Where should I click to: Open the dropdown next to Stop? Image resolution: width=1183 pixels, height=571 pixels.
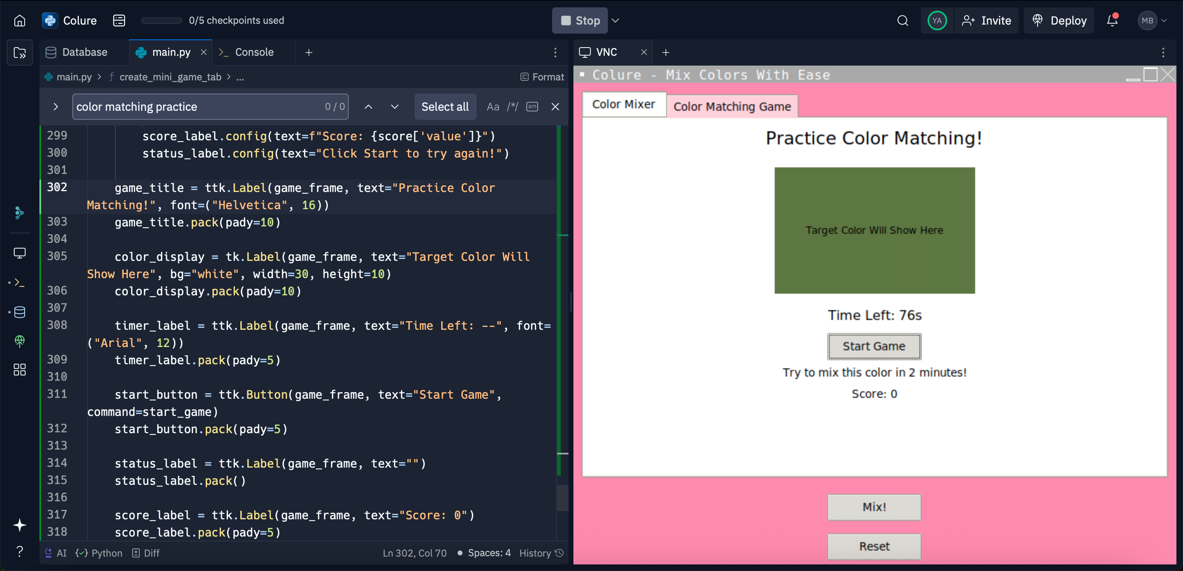(615, 21)
